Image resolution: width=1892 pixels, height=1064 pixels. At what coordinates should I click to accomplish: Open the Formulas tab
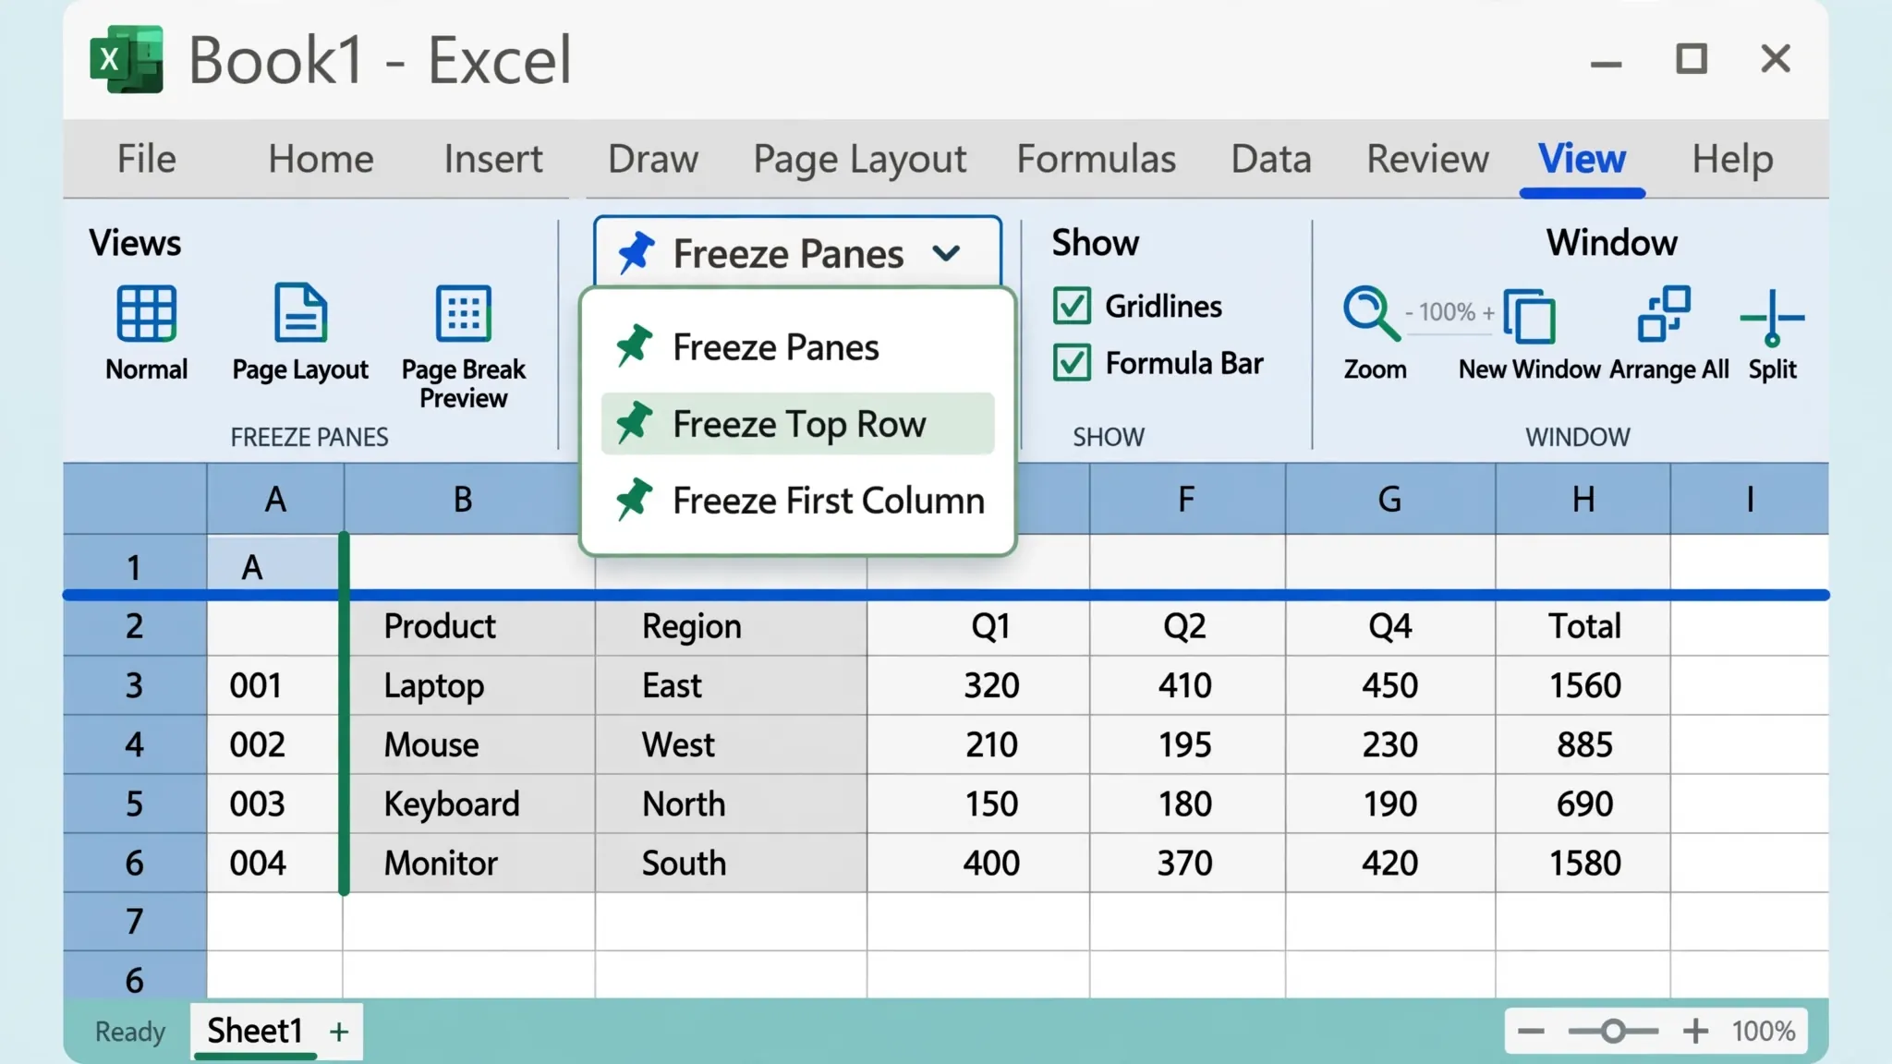(x=1096, y=159)
